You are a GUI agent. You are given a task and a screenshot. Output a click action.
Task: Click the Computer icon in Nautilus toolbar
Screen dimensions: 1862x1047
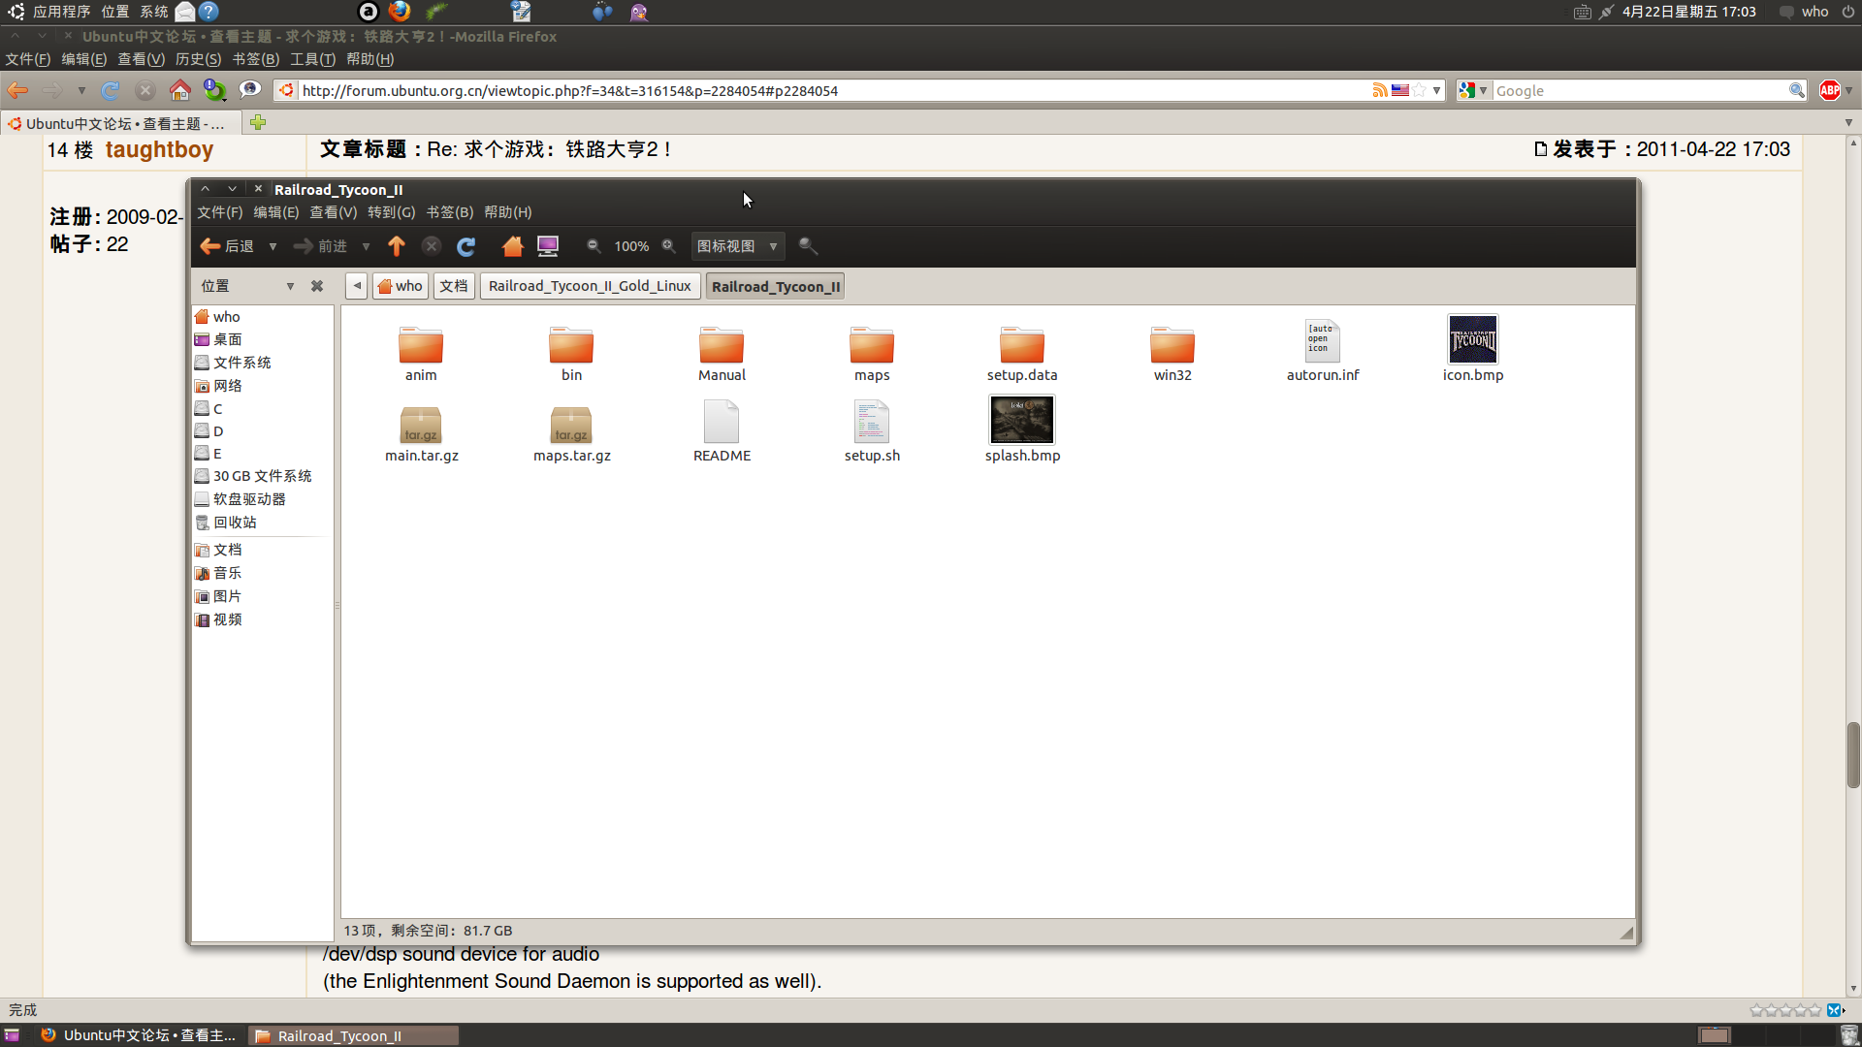point(548,246)
